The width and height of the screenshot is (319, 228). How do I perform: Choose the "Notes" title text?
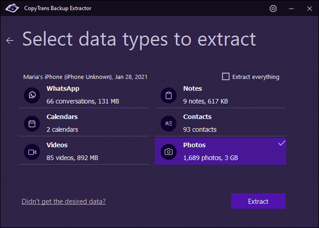[x=193, y=89]
